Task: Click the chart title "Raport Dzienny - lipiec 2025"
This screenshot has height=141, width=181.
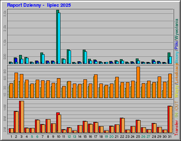Action: tap(39, 5)
